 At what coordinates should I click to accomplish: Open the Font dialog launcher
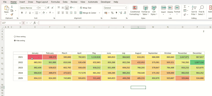54,18
